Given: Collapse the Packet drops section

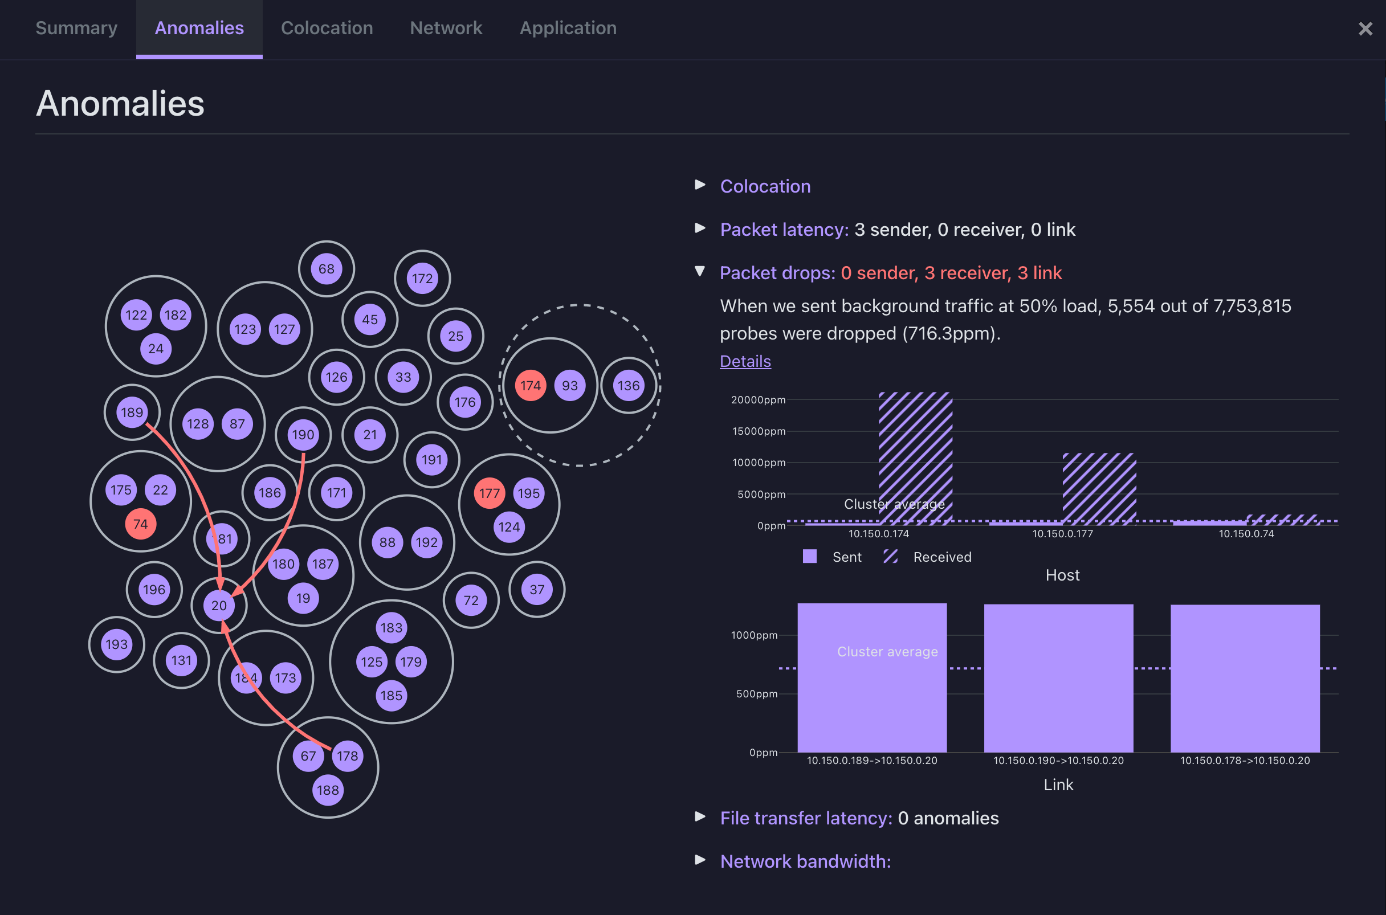Looking at the screenshot, I should click(x=777, y=272).
